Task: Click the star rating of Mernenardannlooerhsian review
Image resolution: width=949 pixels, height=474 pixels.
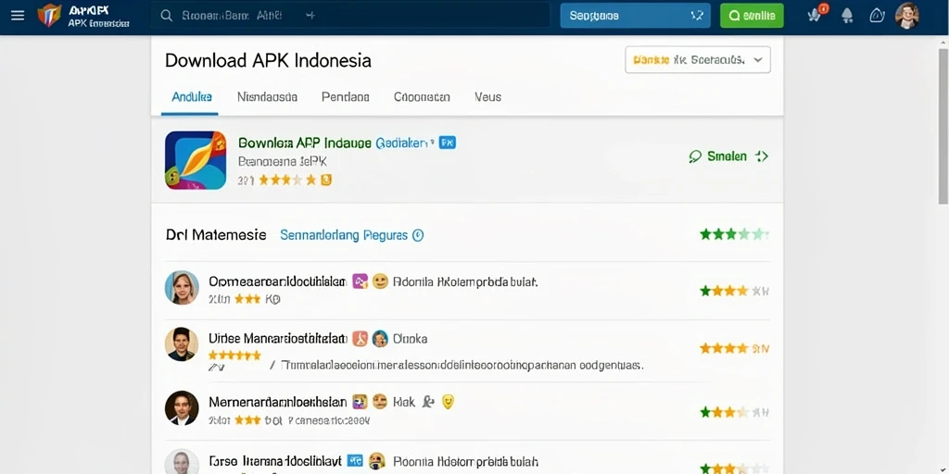Action: [734, 412]
